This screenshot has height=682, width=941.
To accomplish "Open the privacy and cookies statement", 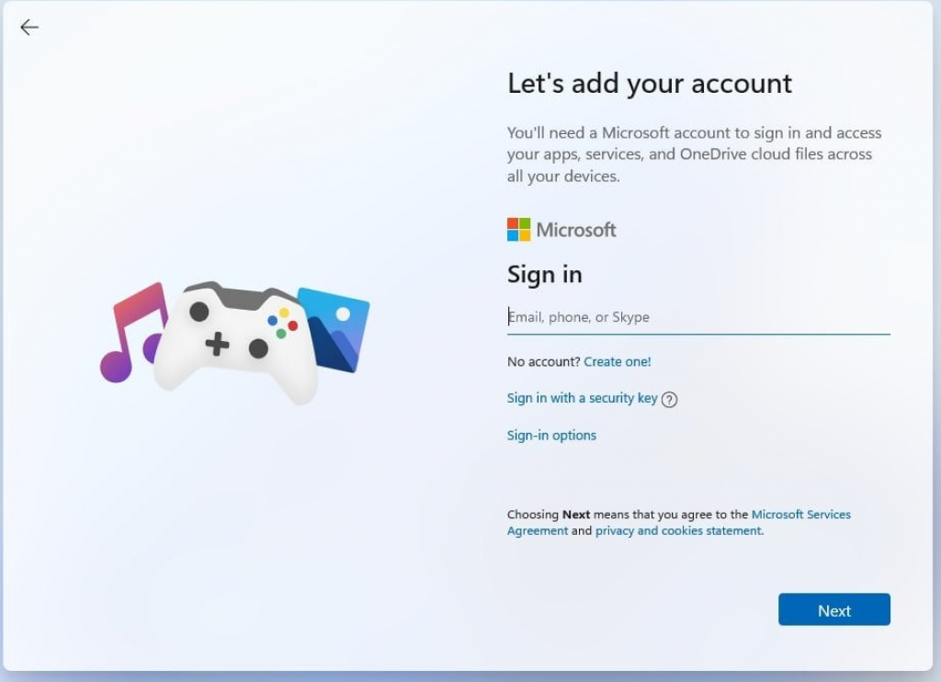I will point(678,531).
